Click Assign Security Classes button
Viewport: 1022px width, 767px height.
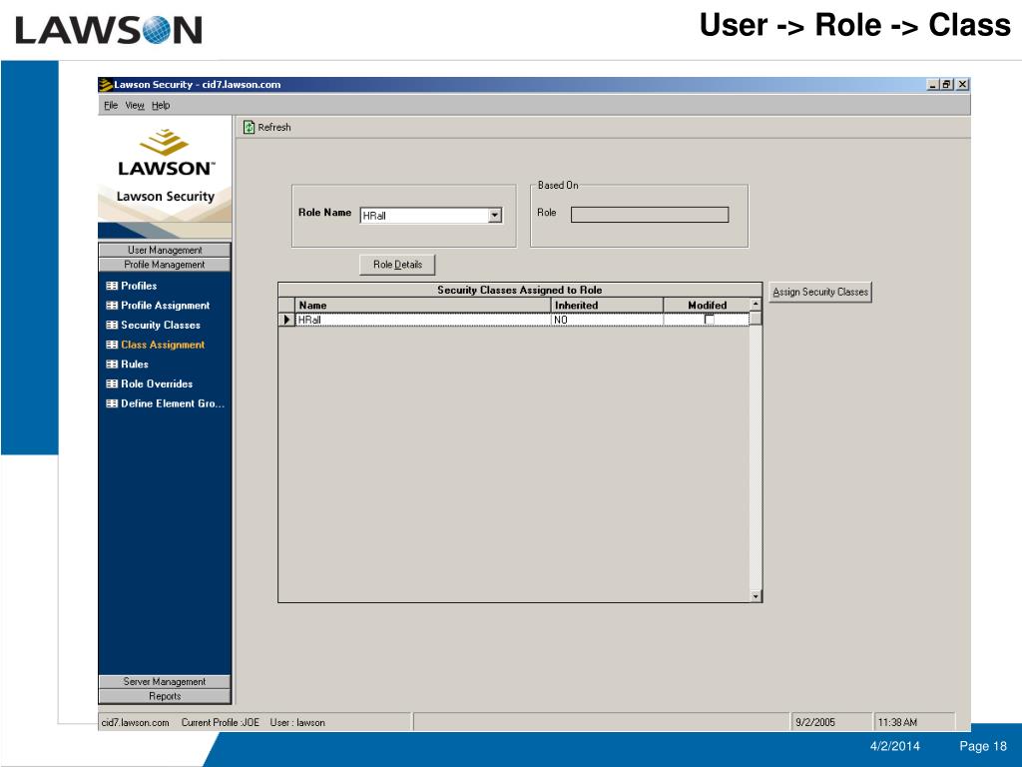(820, 292)
